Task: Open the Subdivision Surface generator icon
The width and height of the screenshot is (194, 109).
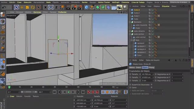Action: 98,7
